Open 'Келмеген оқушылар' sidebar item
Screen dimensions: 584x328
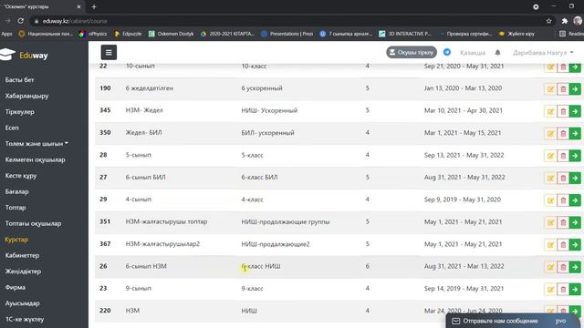35,159
